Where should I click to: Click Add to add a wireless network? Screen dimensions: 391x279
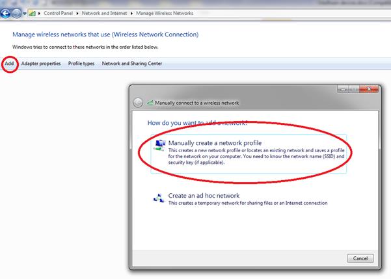point(9,64)
